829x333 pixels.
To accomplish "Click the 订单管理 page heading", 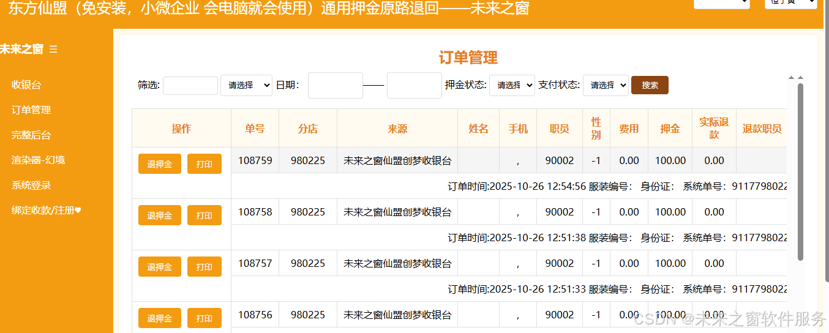I will 468,58.
